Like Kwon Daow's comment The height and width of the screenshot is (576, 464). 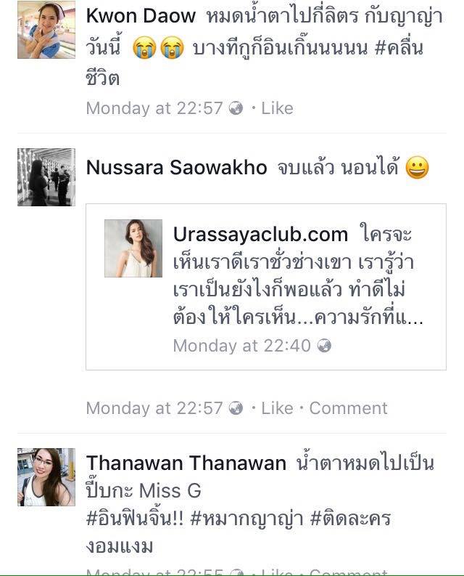(x=277, y=108)
